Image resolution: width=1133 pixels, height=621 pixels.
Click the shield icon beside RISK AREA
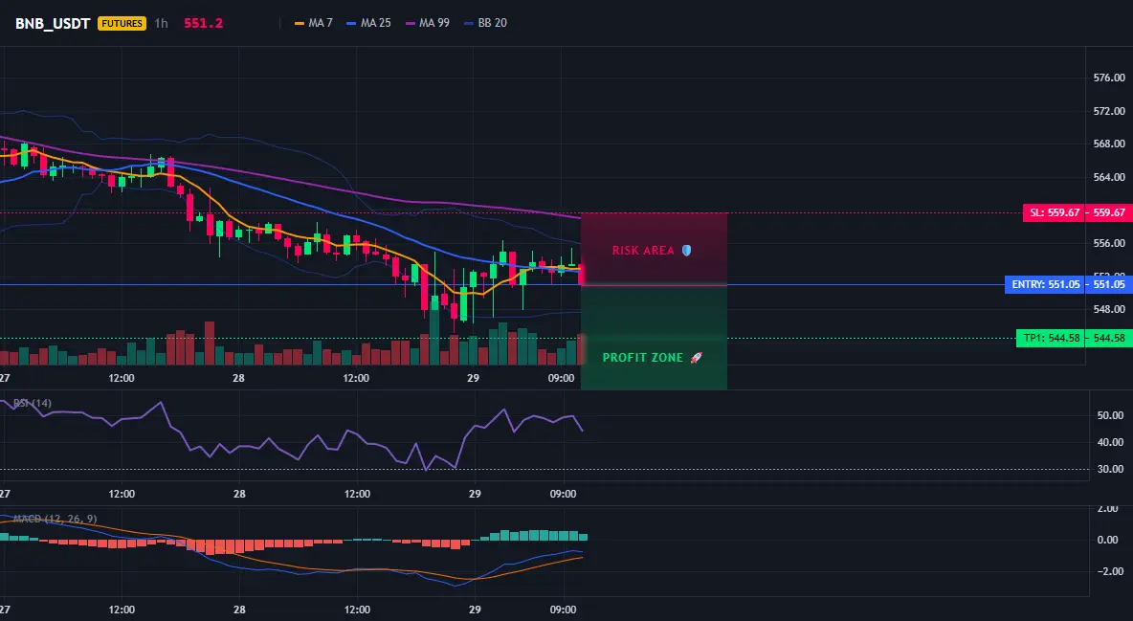click(686, 250)
